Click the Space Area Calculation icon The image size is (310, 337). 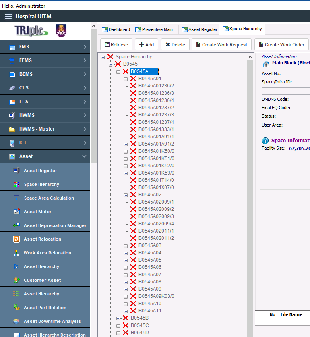pyautogui.click(x=17, y=198)
